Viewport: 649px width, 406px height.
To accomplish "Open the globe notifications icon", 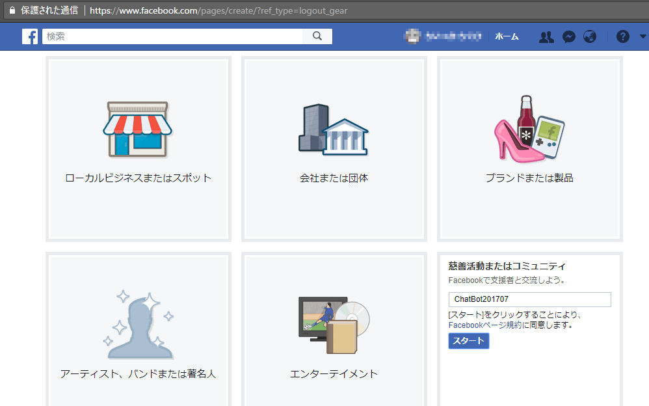I will click(590, 37).
